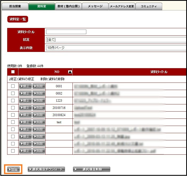The width and height of the screenshot is (187, 176).
Task: Click the 選択項目削除 button
Action: tap(91, 169)
